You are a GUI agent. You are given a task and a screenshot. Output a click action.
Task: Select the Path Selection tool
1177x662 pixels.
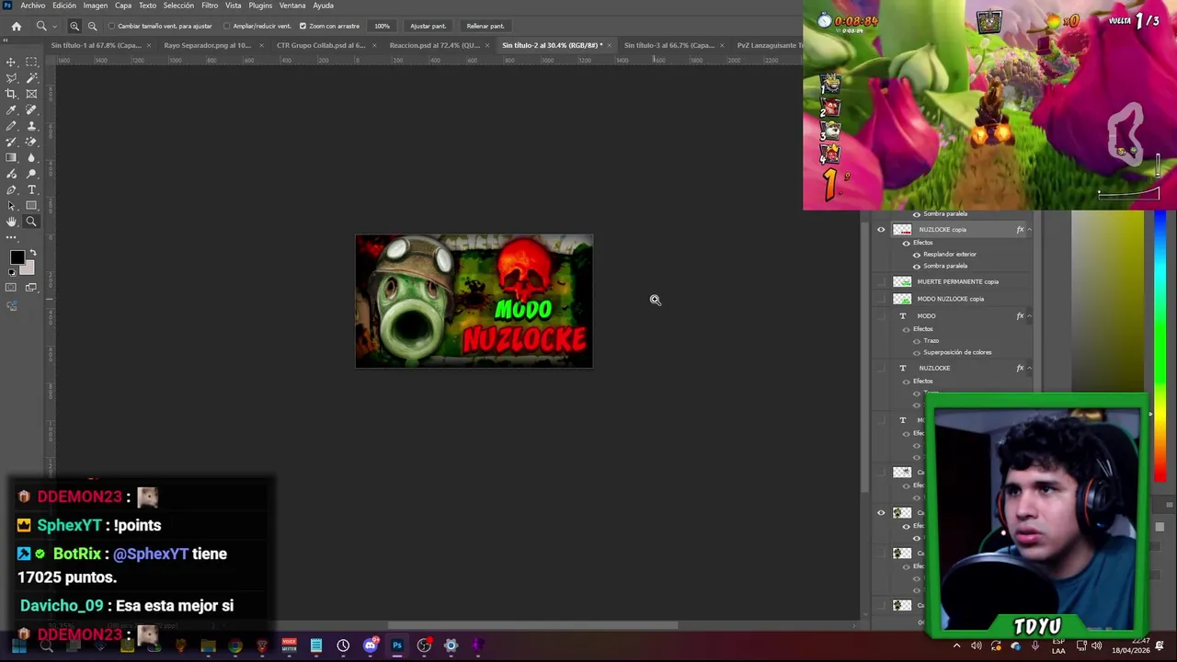coord(11,206)
